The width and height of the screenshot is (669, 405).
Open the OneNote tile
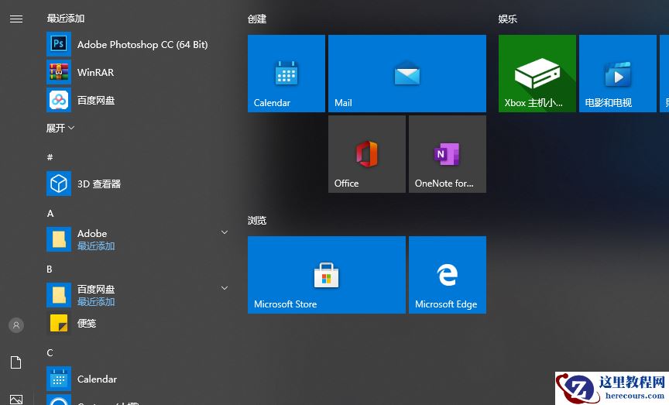(x=447, y=154)
